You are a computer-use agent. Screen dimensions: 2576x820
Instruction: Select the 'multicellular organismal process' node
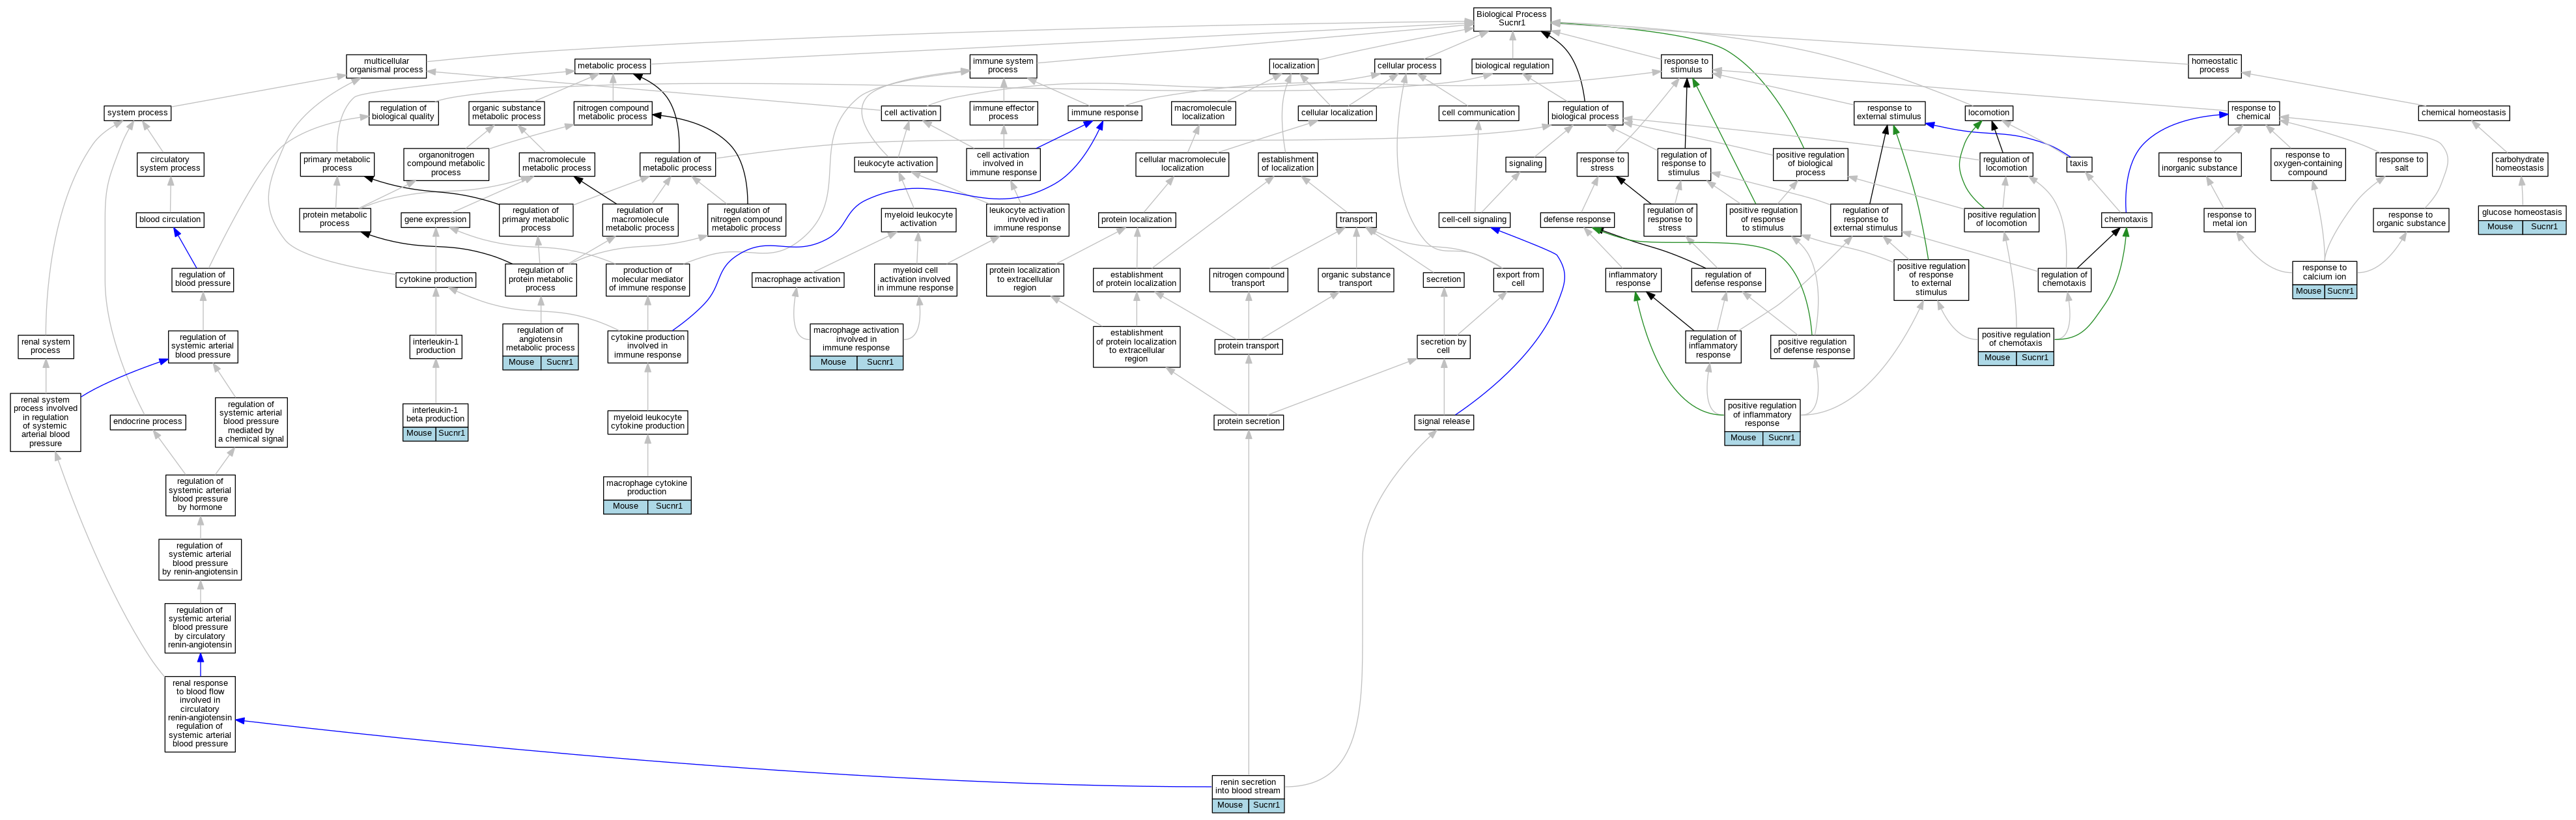click(386, 66)
